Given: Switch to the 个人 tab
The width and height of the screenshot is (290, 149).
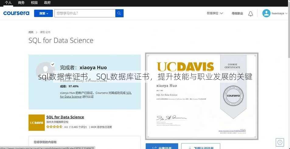Looking at the screenshot, I should [8, 3].
